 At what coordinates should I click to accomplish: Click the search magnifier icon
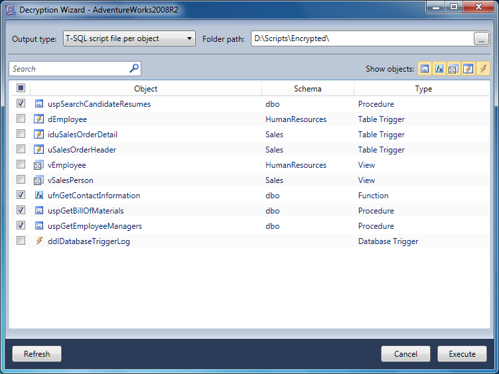(134, 68)
